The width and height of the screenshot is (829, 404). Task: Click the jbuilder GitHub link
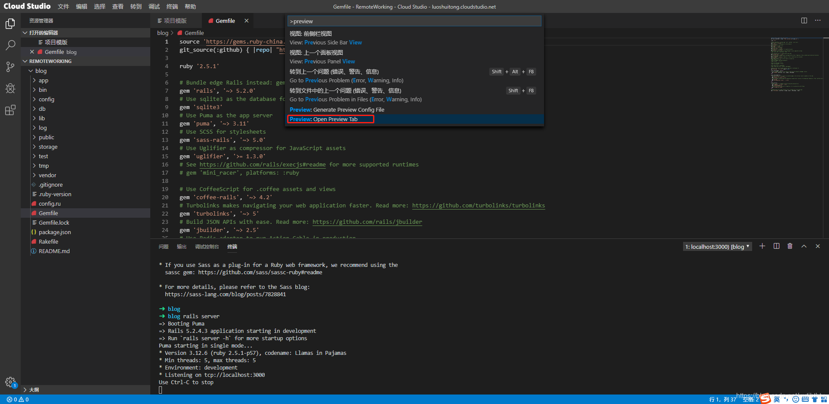click(367, 222)
